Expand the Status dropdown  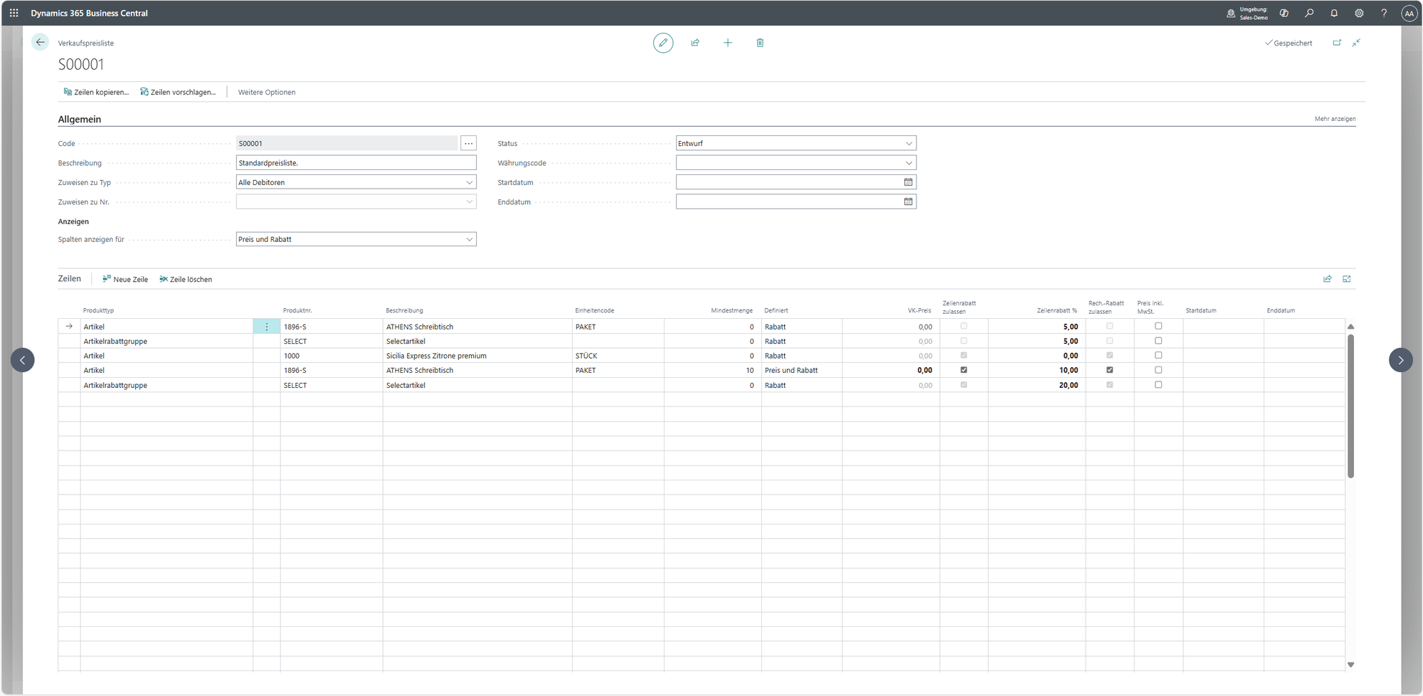795,143
